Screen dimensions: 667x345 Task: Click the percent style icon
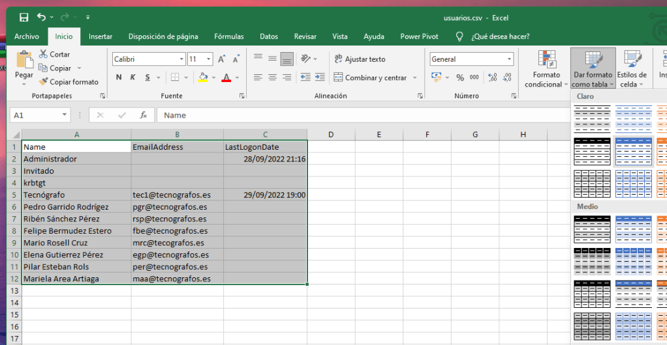pos(460,77)
